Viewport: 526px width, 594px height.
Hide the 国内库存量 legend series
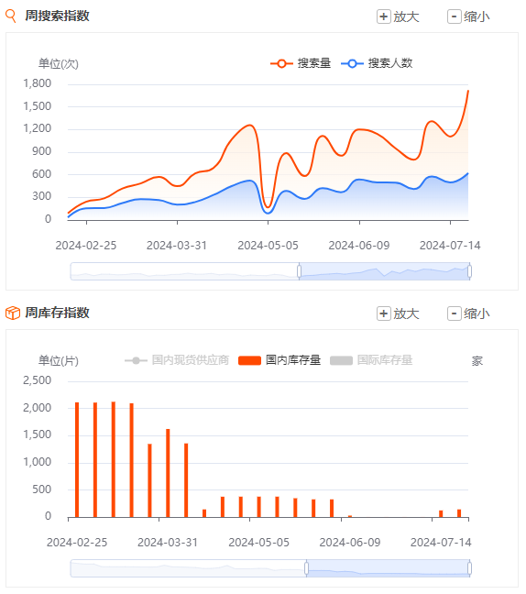coord(279,360)
